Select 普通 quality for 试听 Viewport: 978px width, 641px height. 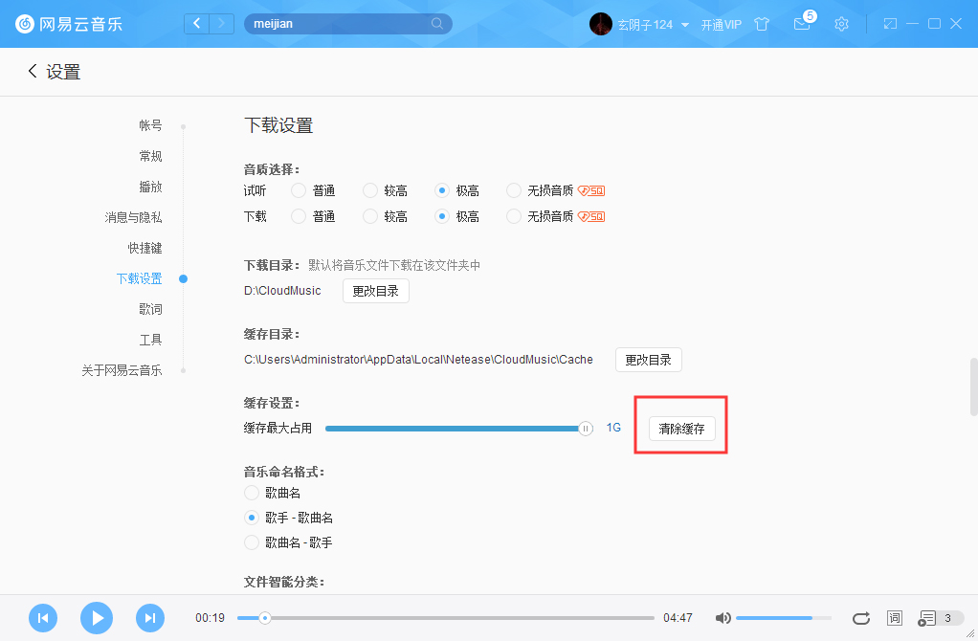point(297,190)
